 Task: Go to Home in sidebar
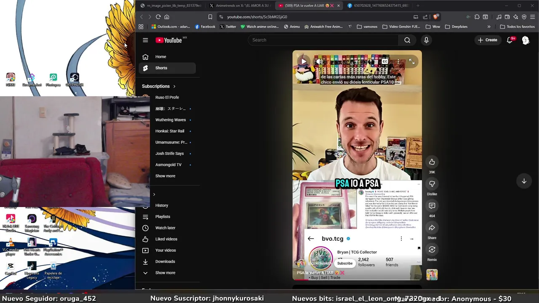(168, 57)
